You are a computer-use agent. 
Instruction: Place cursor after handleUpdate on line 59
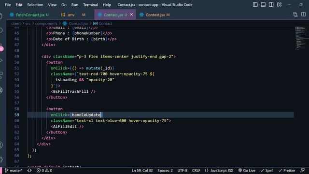(x=100, y=115)
